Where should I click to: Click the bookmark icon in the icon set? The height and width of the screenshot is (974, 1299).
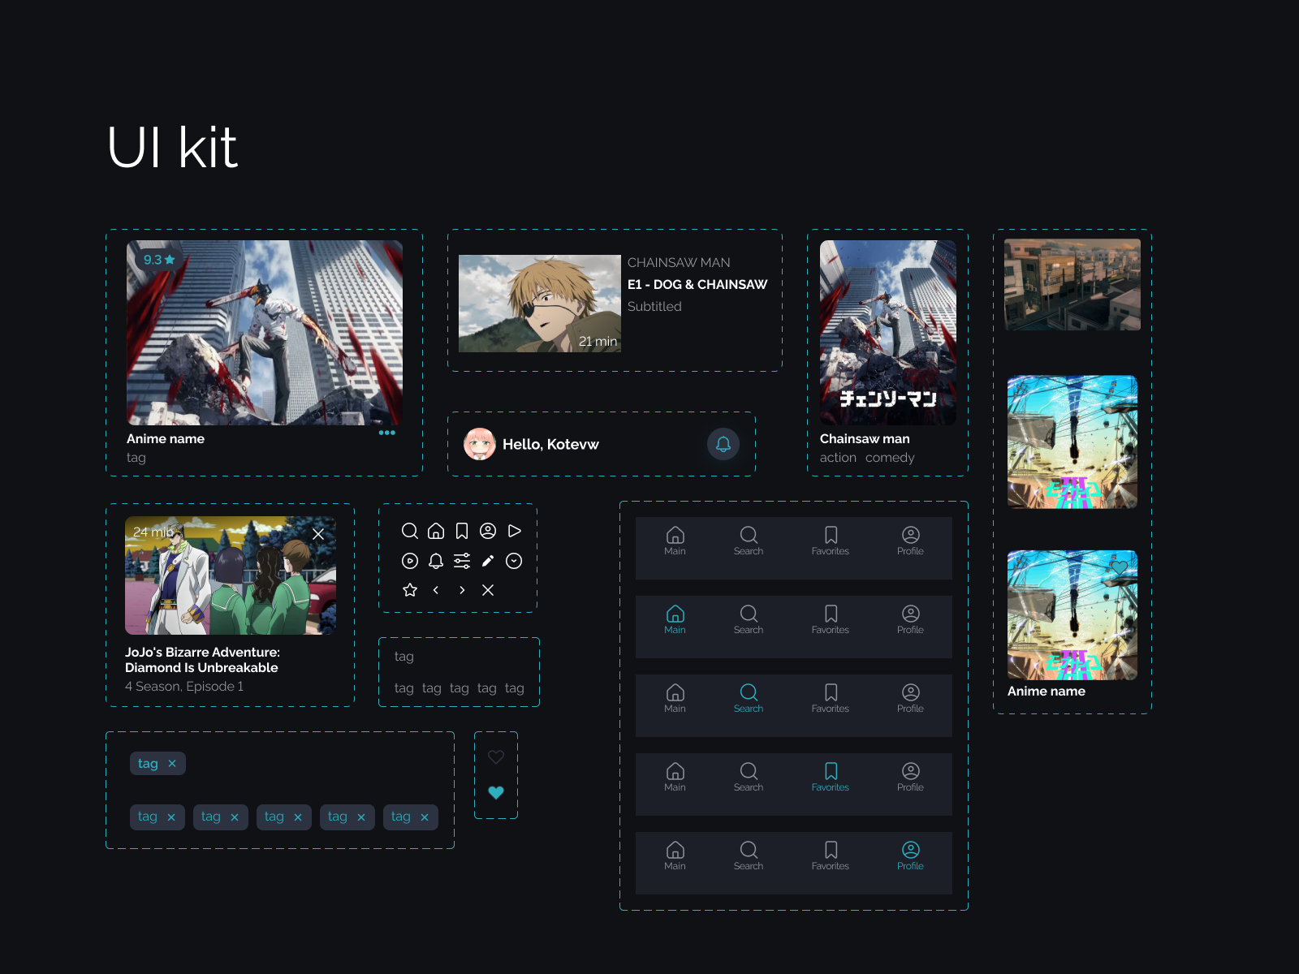pos(462,531)
